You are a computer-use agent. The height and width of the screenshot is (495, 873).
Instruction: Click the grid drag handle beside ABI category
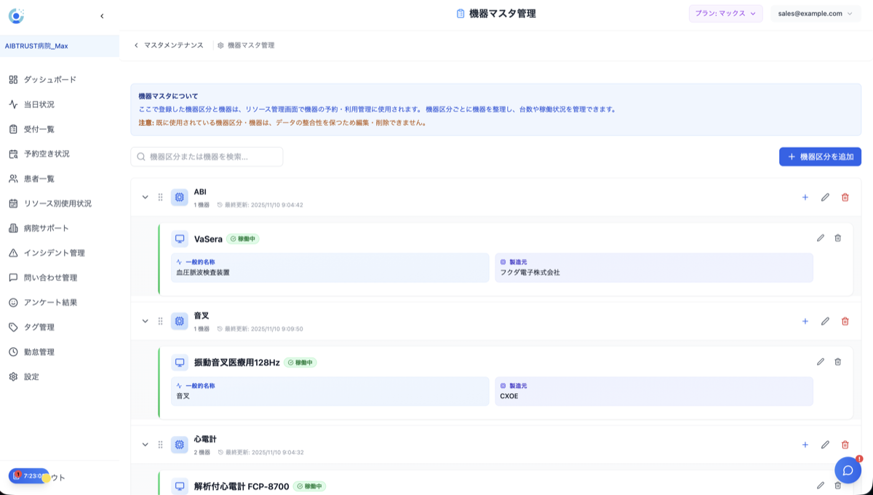pyautogui.click(x=160, y=197)
